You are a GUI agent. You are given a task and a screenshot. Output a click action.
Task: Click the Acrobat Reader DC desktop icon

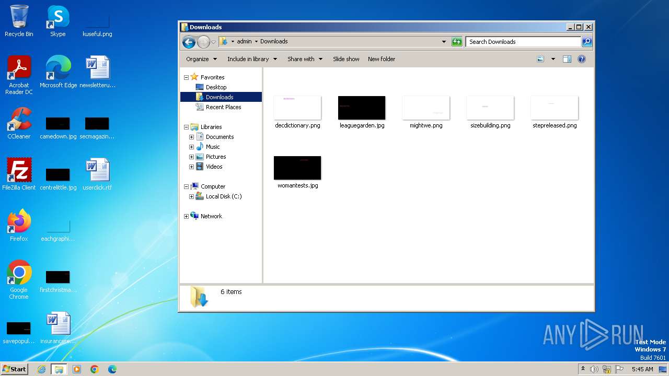pyautogui.click(x=19, y=75)
